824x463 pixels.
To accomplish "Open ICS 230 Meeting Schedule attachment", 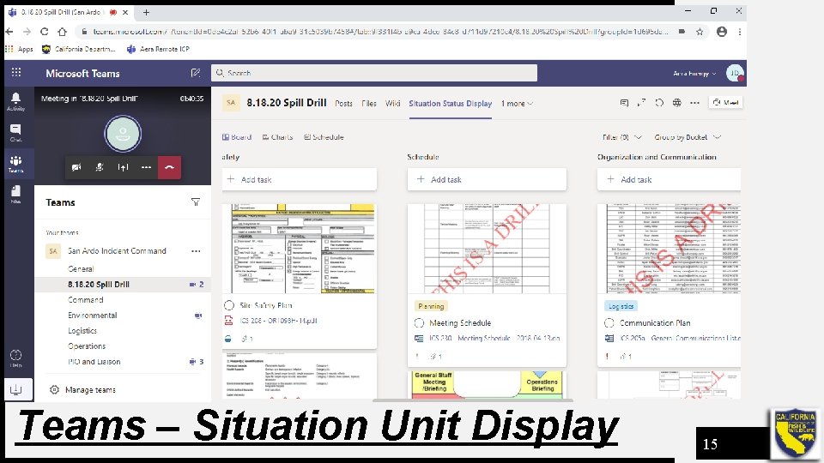I will point(494,338).
